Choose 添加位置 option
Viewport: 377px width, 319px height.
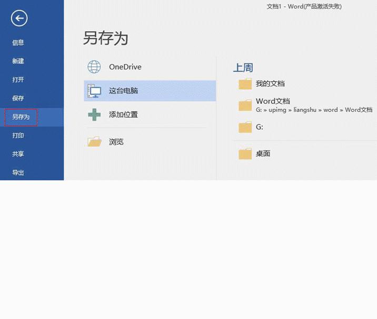pos(150,114)
